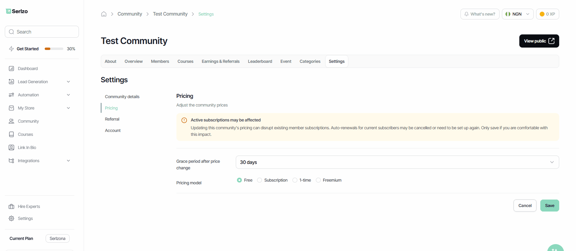
Task: Expand the Integrations menu chevron
Action: tap(68, 161)
